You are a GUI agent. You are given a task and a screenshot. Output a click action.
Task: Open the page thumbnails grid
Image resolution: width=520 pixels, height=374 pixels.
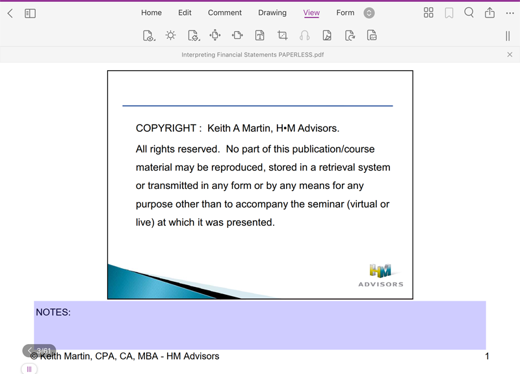point(428,13)
